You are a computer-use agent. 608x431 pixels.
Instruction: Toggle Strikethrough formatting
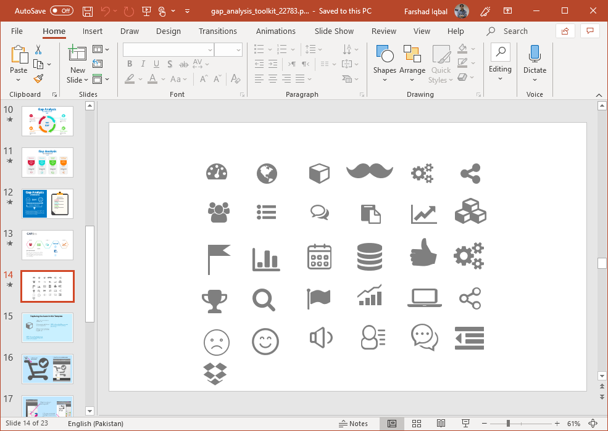[x=184, y=64]
